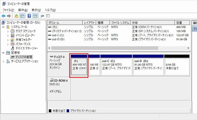Sort by the 容量 column header
This screenshot has width=197, height=120.
pyautogui.click(x=182, y=23)
